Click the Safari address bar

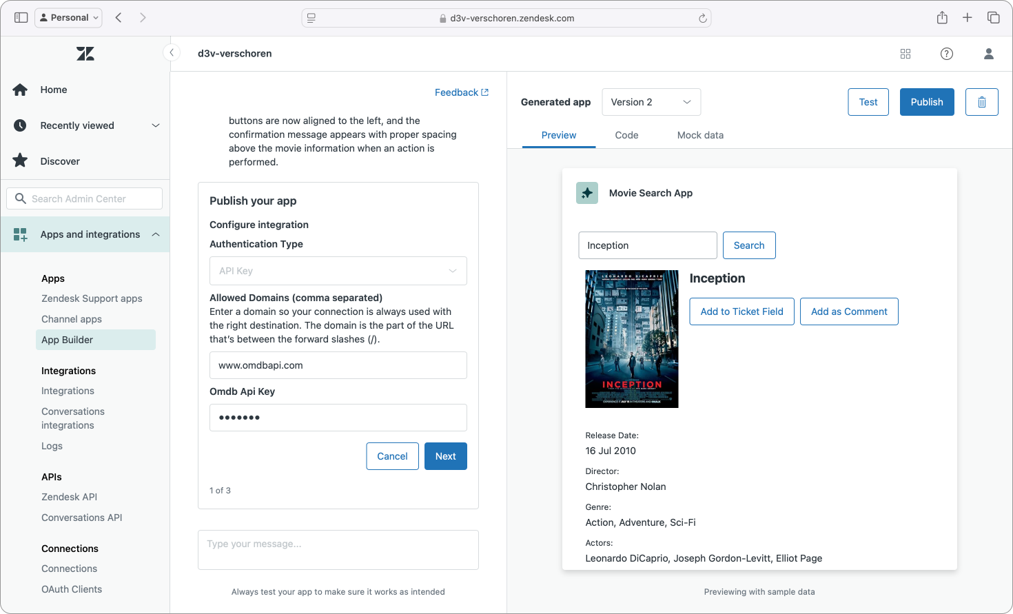pyautogui.click(x=506, y=18)
